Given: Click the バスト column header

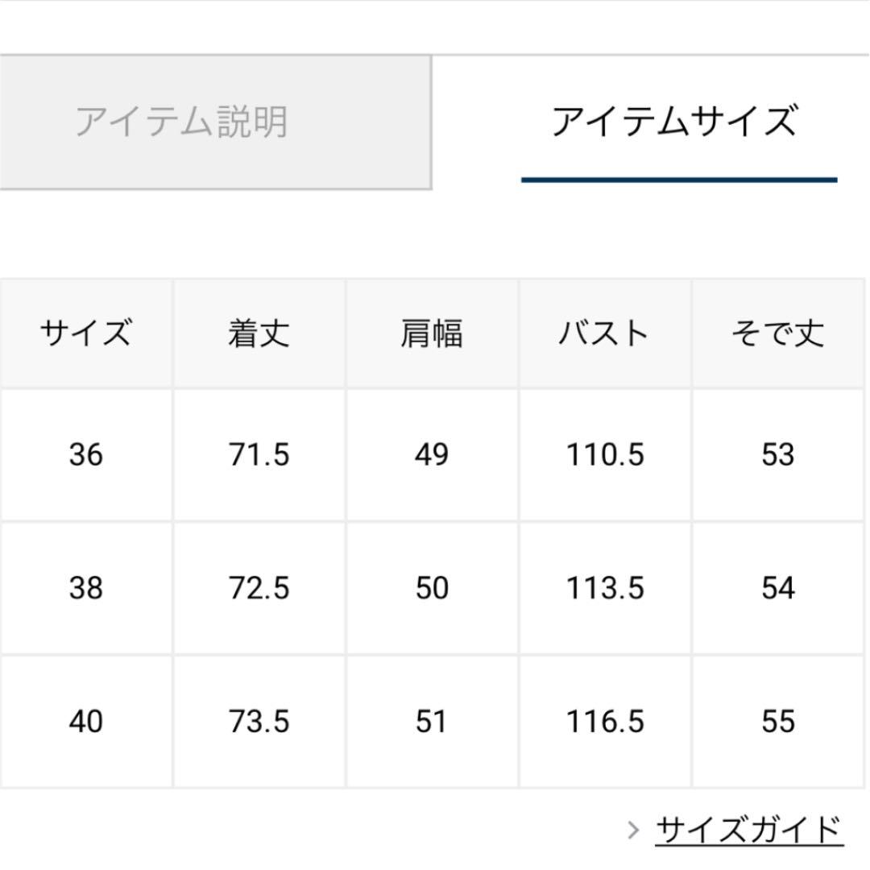Looking at the screenshot, I should [604, 333].
